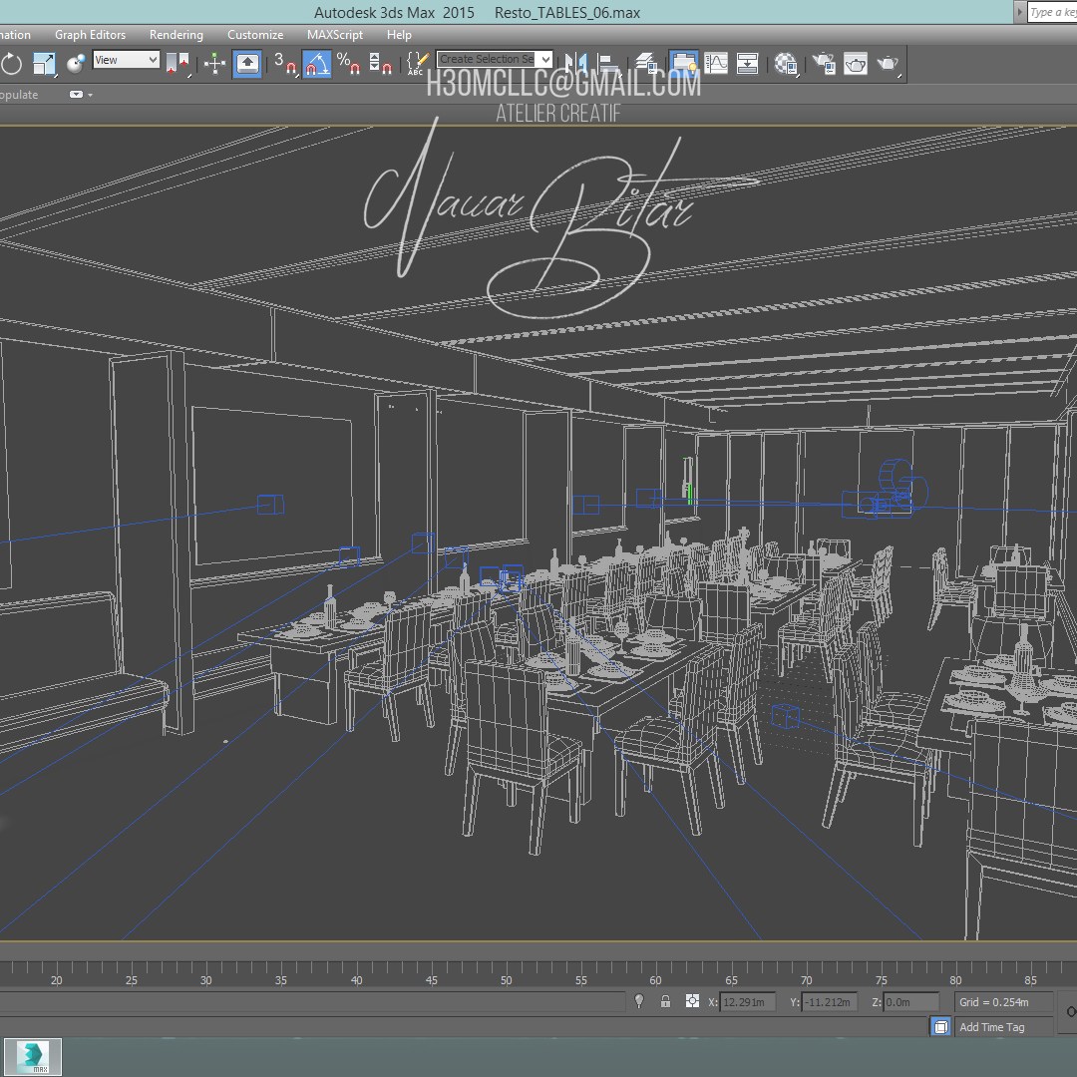Open the Rendering menu
Screen dimensions: 1077x1077
click(176, 35)
